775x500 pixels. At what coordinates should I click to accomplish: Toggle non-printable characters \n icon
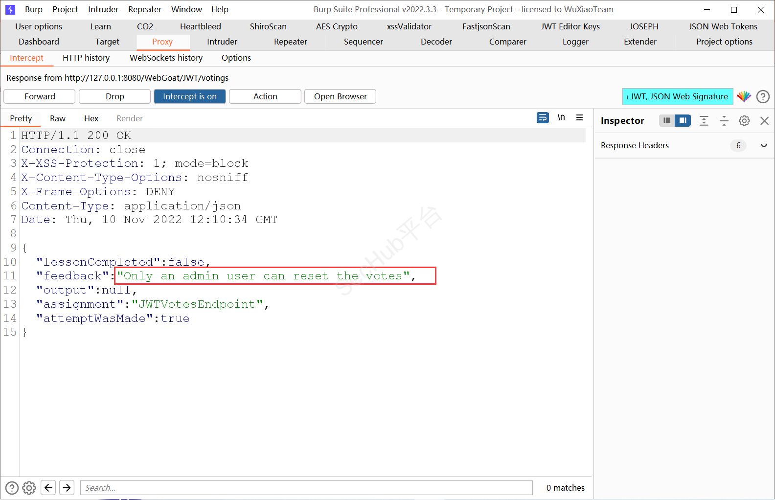pos(561,118)
